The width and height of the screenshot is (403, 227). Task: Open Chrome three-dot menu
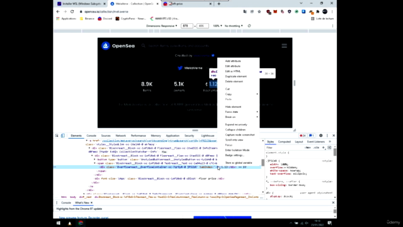[332, 11]
